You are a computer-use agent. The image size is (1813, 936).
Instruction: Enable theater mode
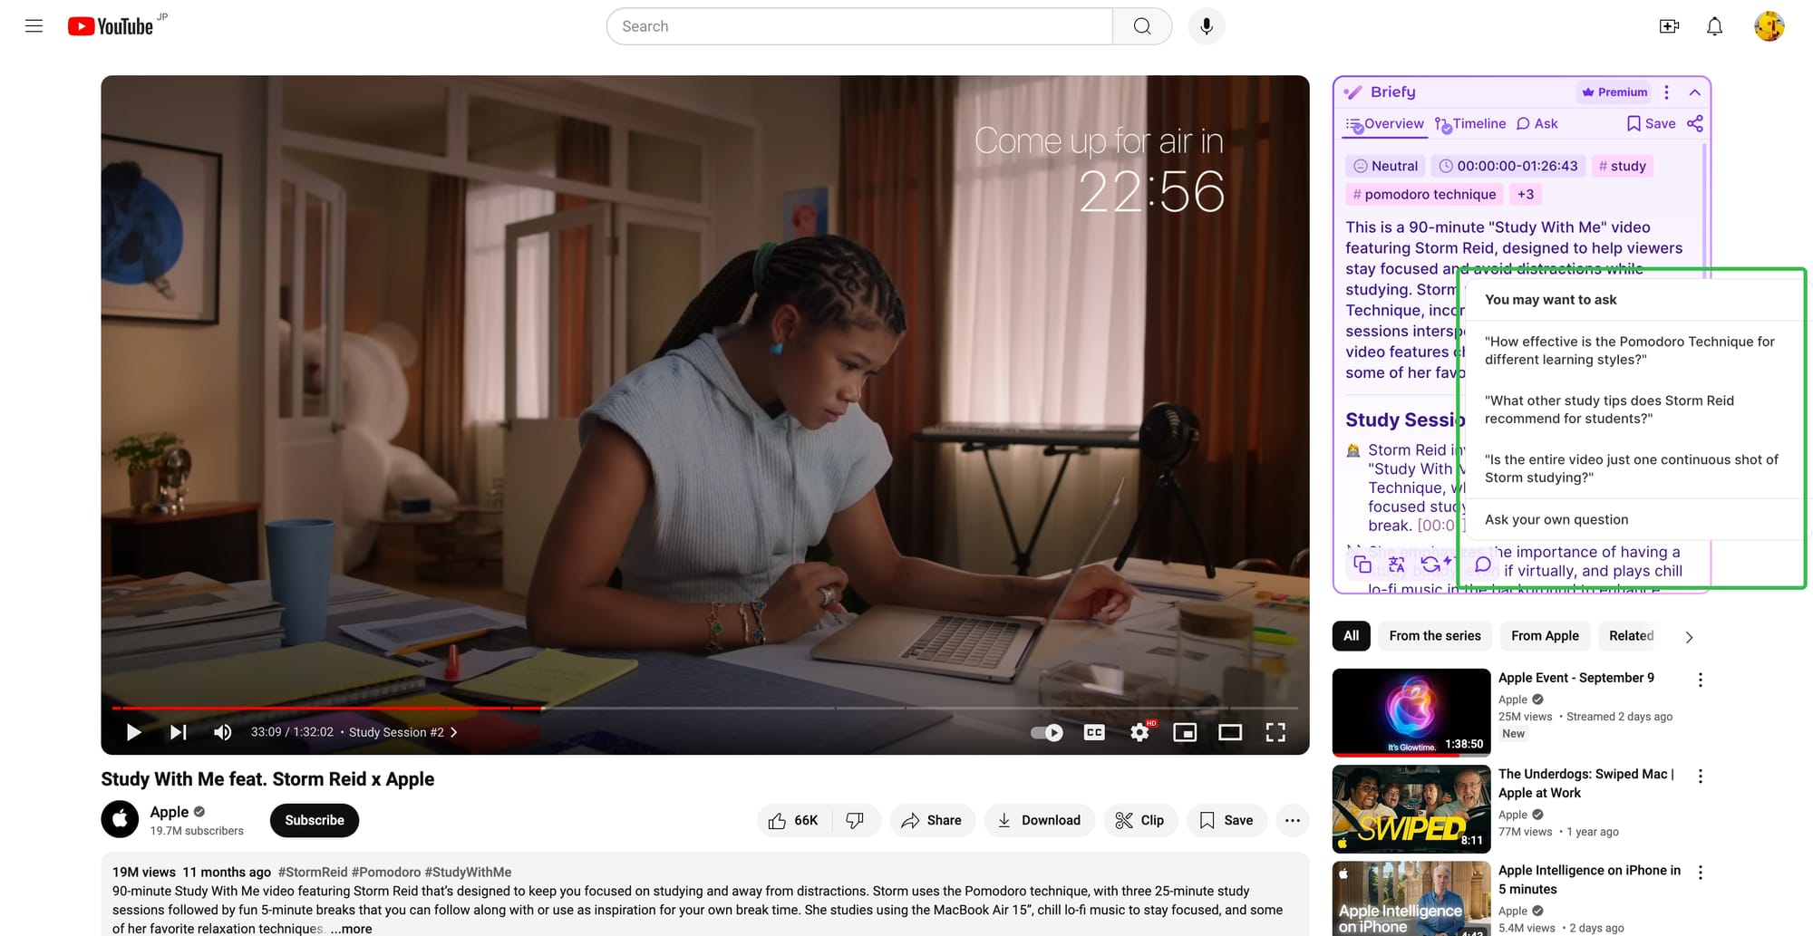click(1230, 732)
